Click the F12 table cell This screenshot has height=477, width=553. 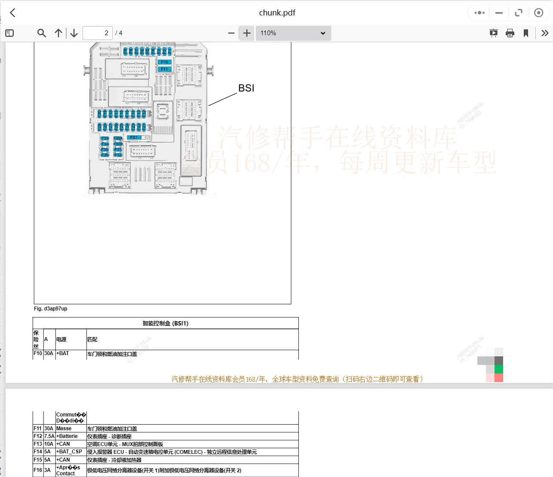point(38,436)
